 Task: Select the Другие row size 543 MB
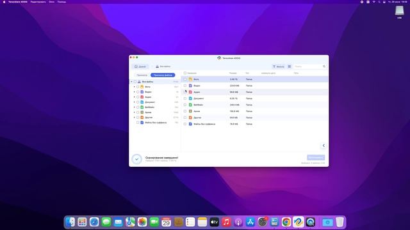[233, 118]
